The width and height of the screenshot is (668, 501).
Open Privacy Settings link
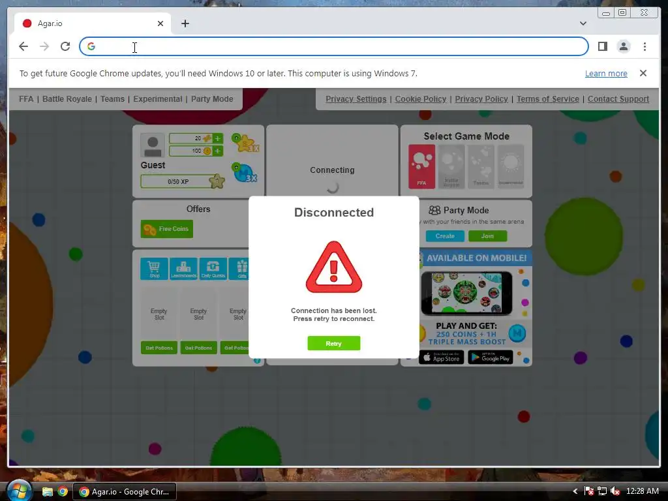pyautogui.click(x=356, y=99)
